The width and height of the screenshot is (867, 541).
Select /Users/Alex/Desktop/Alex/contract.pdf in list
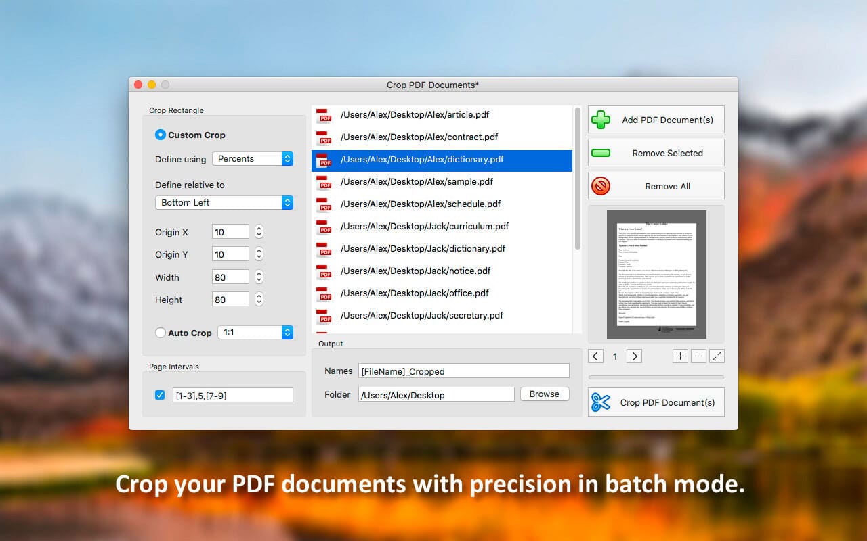pyautogui.click(x=442, y=137)
